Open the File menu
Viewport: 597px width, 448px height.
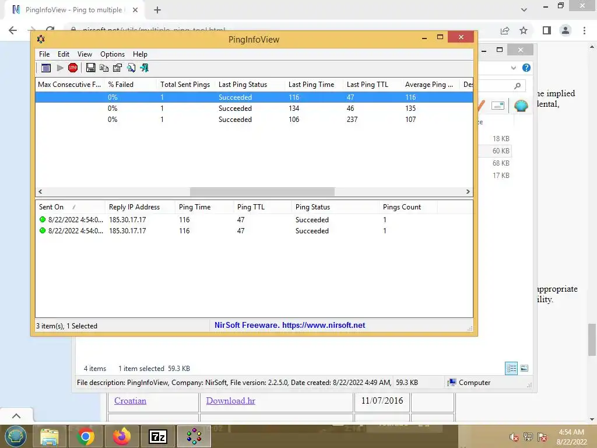point(44,54)
